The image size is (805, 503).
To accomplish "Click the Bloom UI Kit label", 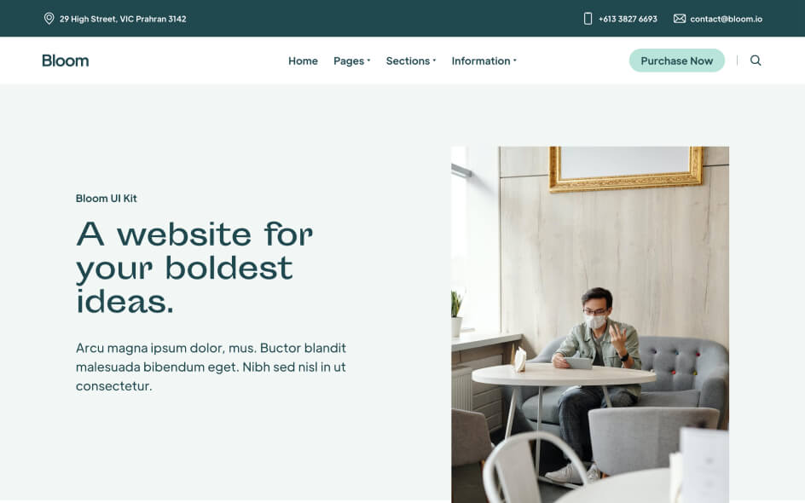I will (107, 198).
